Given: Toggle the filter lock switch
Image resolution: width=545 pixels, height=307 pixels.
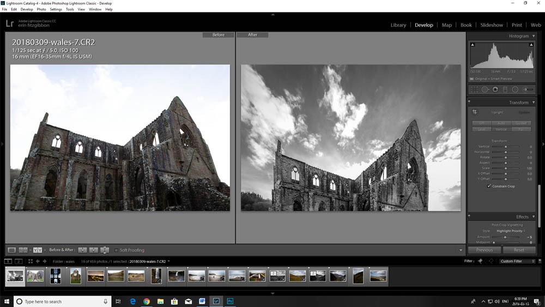Looking at the screenshot, I should click(x=540, y=261).
